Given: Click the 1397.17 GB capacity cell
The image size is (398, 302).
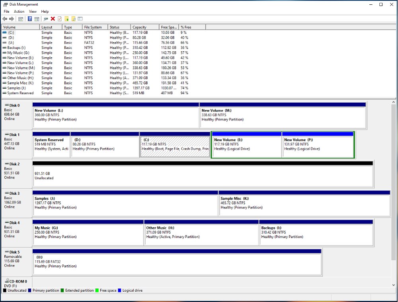Looking at the screenshot, I should 141,88.
